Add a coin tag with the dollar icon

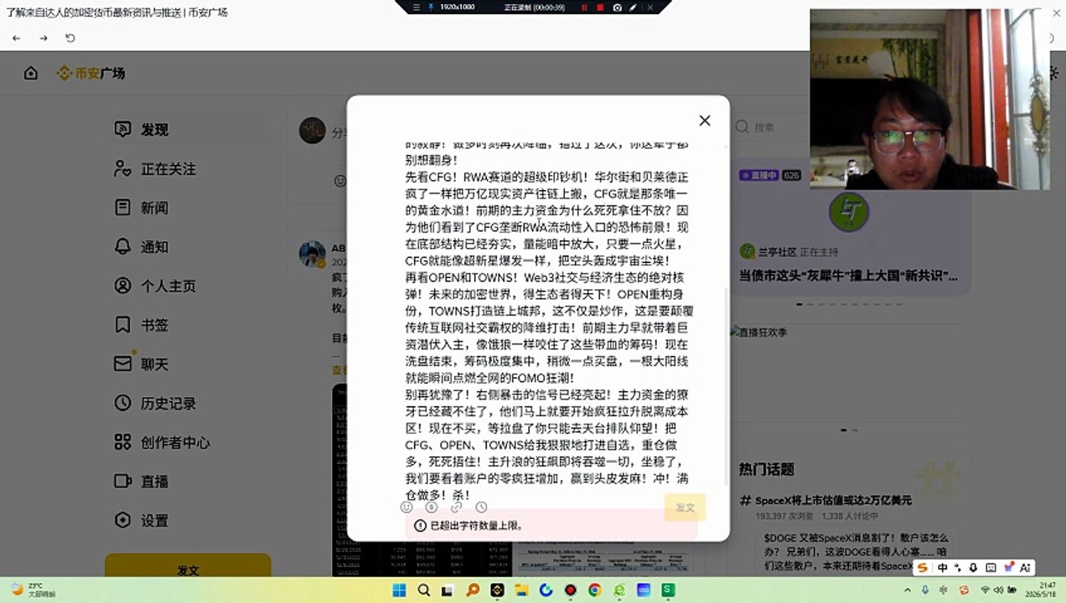pos(432,507)
